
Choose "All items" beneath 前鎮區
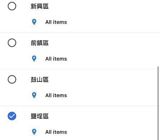coord(56,59)
